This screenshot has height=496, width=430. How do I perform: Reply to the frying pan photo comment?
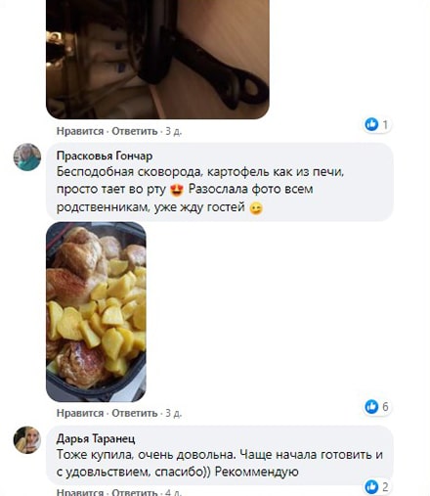(x=135, y=131)
